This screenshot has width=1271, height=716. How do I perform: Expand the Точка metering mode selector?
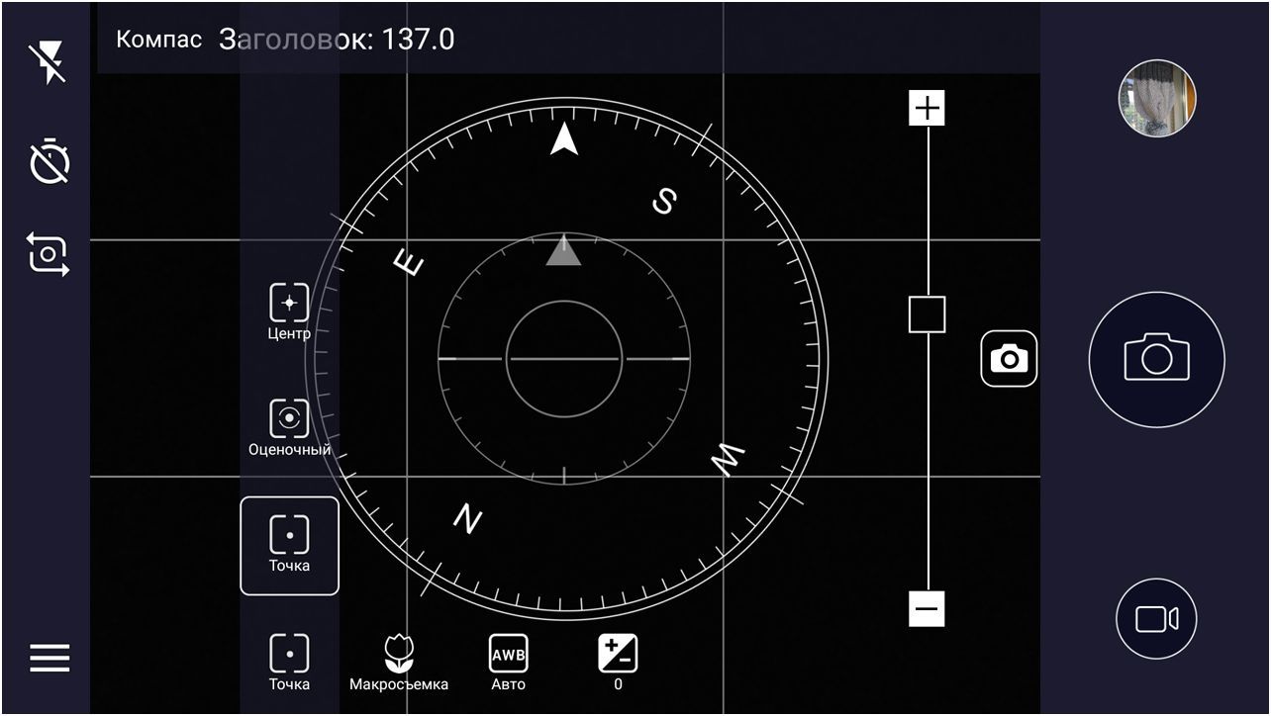[289, 662]
